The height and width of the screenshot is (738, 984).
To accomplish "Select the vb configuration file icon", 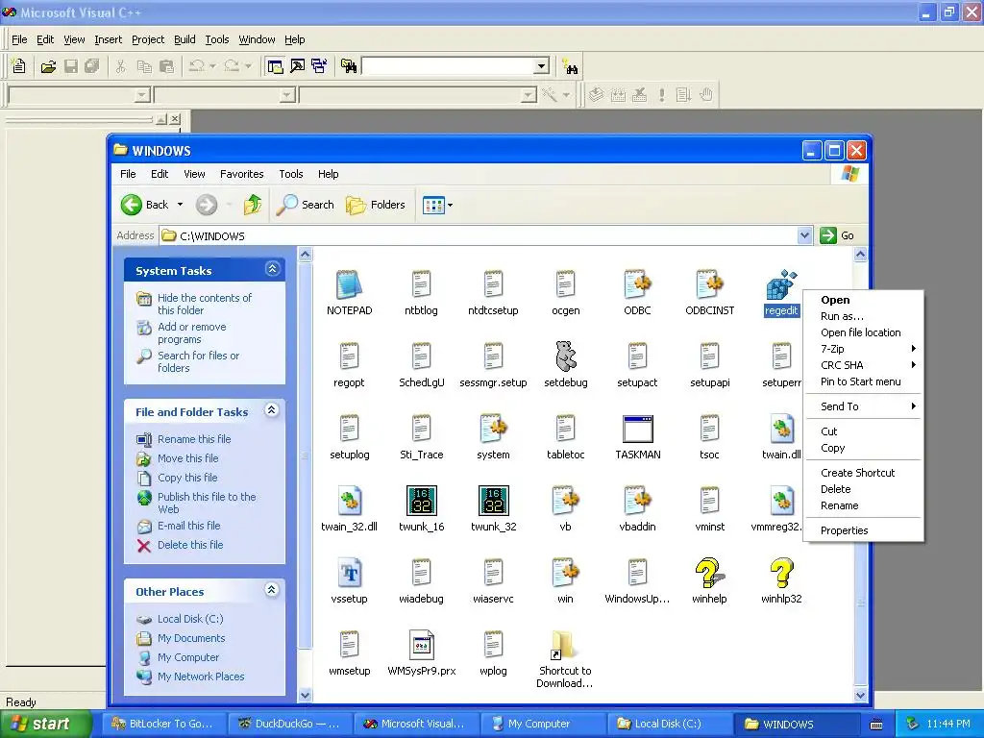I will pyautogui.click(x=565, y=501).
